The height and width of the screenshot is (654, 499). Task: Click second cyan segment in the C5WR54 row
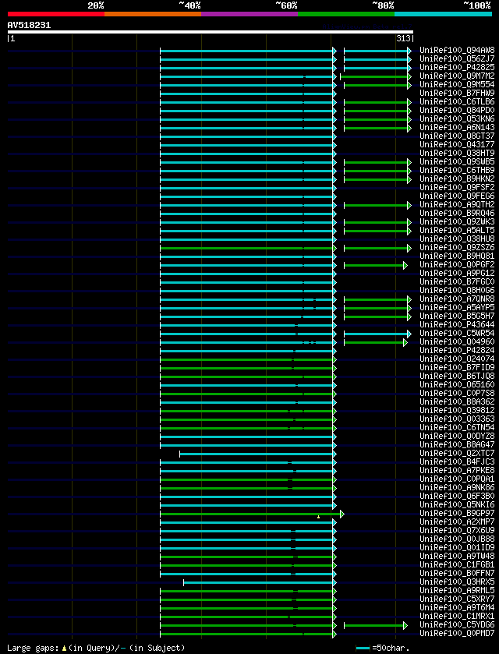point(377,334)
